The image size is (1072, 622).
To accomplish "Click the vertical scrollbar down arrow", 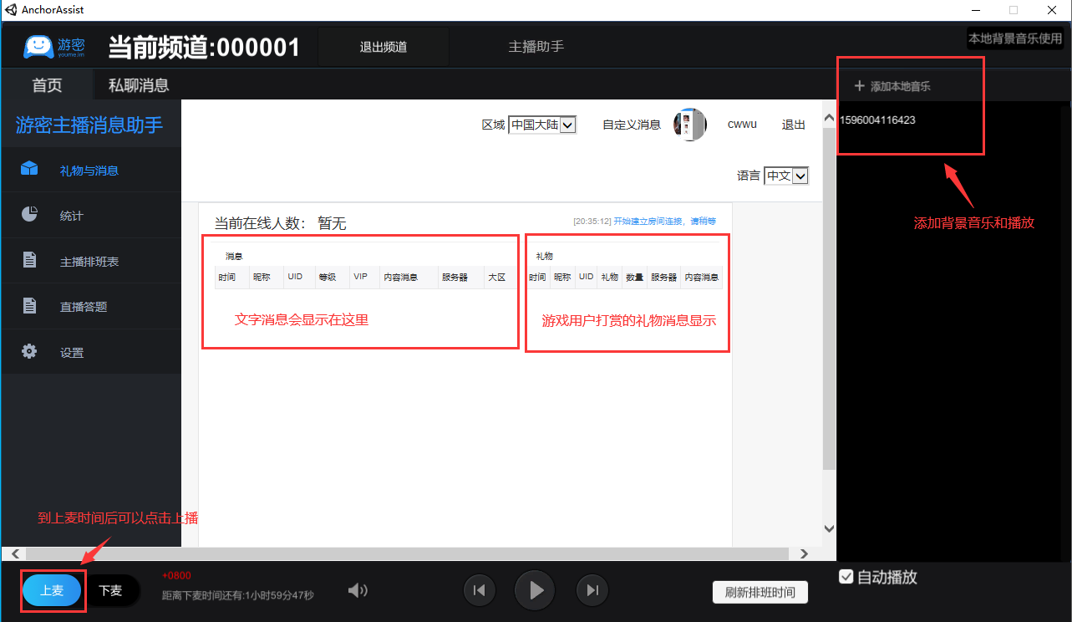I will coord(829,528).
